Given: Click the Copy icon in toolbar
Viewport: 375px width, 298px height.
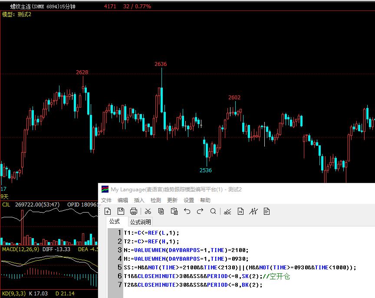Looking at the screenshot, I should pyautogui.click(x=161, y=211).
